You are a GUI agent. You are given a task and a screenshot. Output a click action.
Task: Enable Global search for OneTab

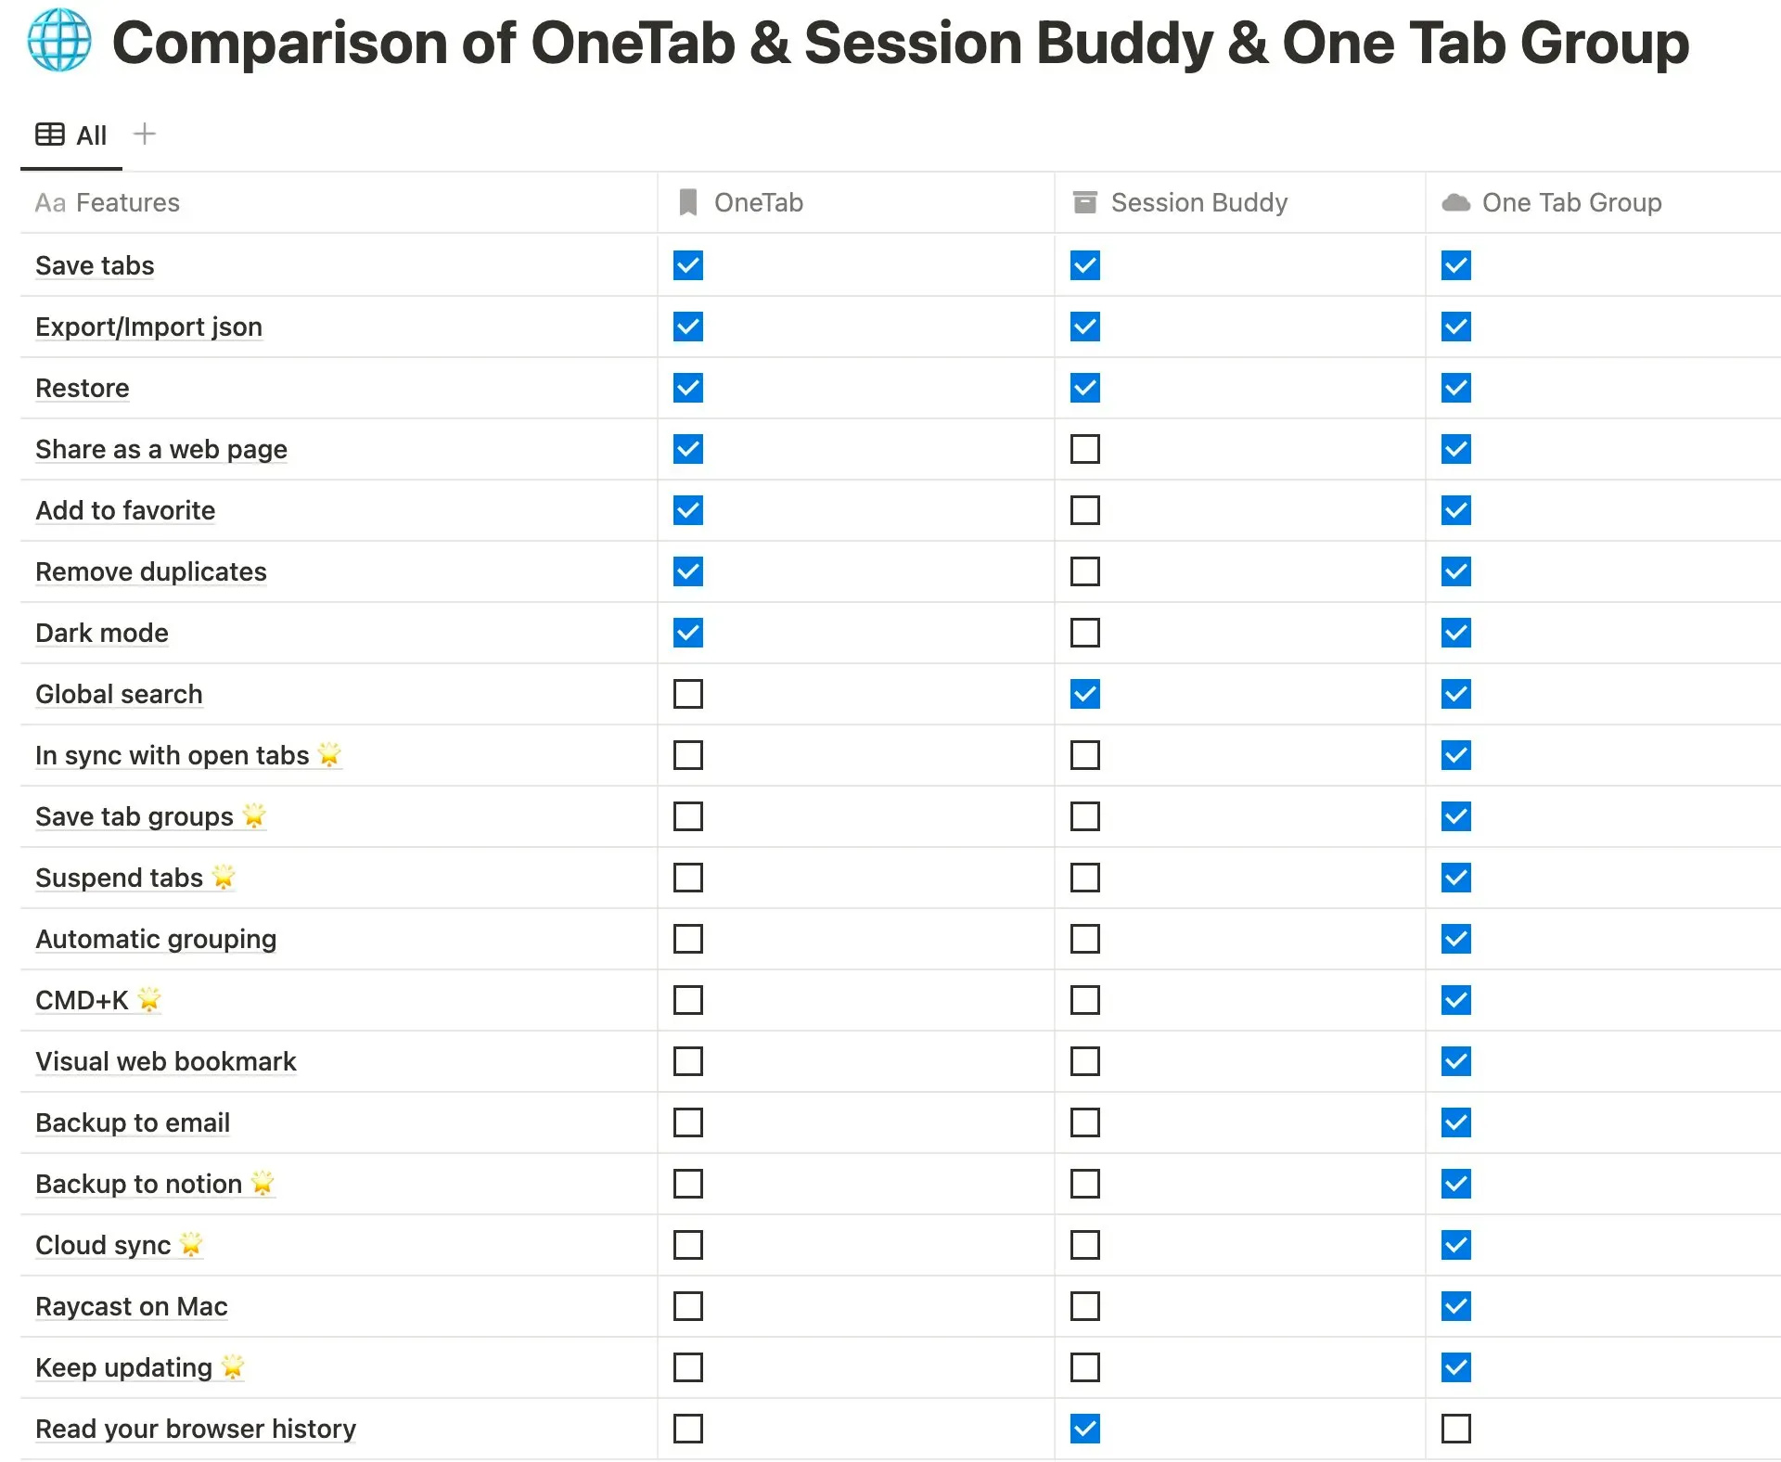[686, 694]
